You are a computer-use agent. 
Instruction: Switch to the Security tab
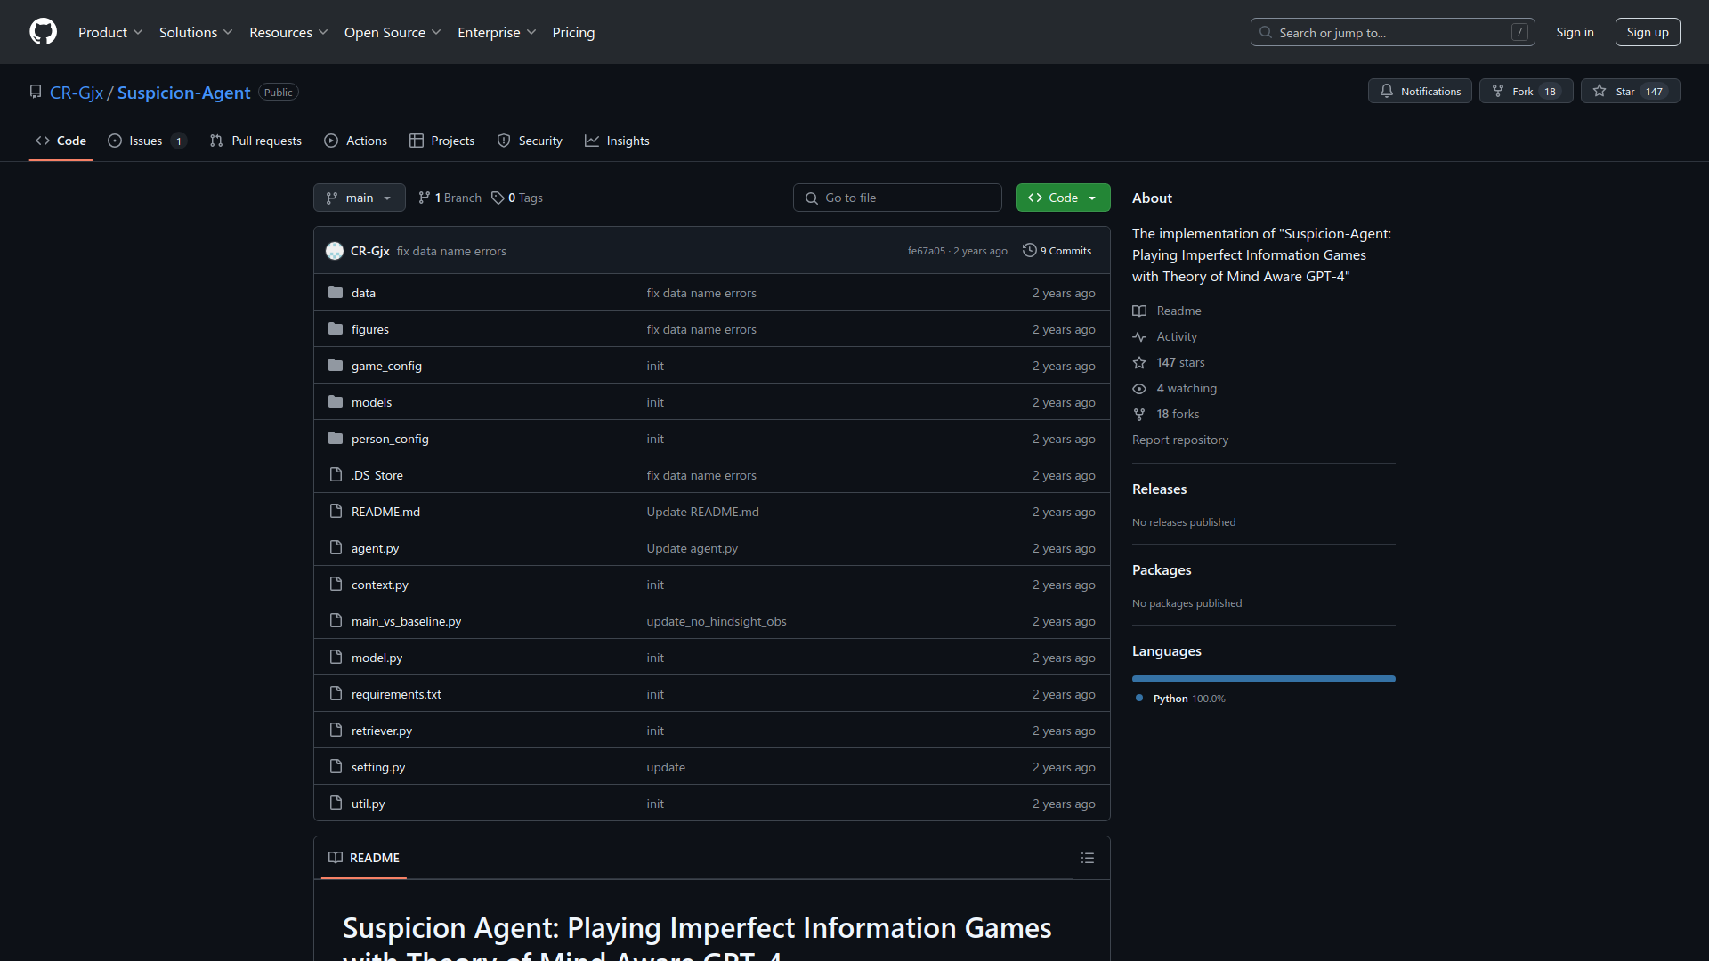coord(530,141)
